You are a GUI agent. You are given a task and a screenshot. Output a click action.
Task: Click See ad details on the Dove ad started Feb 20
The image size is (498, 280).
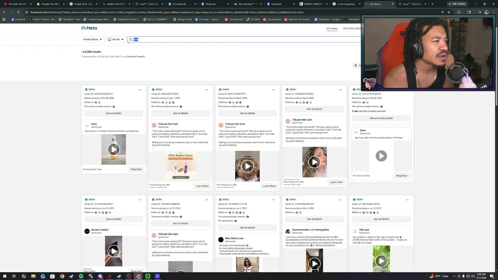tap(114, 113)
